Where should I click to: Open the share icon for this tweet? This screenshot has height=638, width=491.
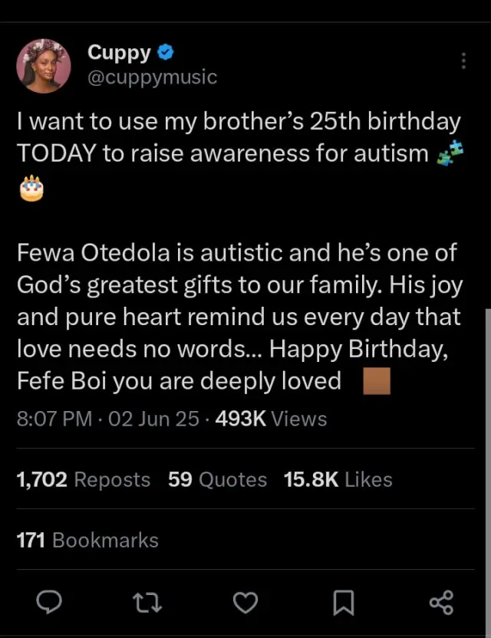[x=441, y=603]
